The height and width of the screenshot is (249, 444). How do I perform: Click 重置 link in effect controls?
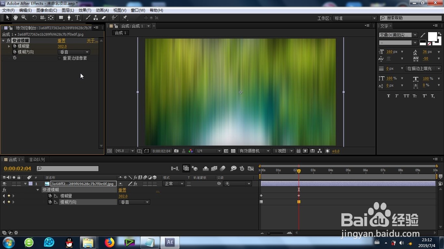[x=61, y=41]
